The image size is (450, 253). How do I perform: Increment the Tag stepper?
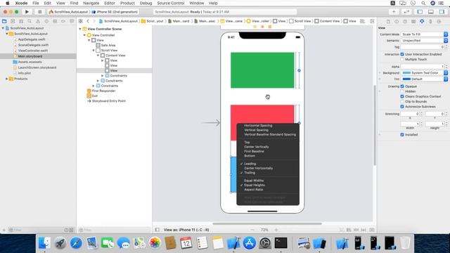pyautogui.click(x=446, y=46)
